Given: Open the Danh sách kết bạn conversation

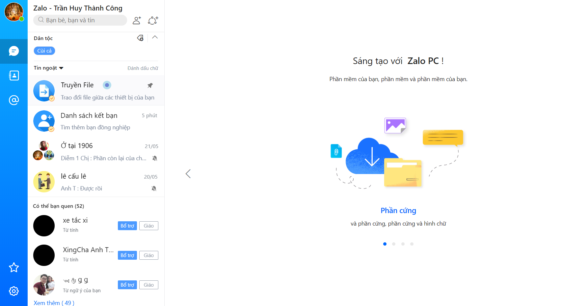Looking at the screenshot, I should point(96,121).
